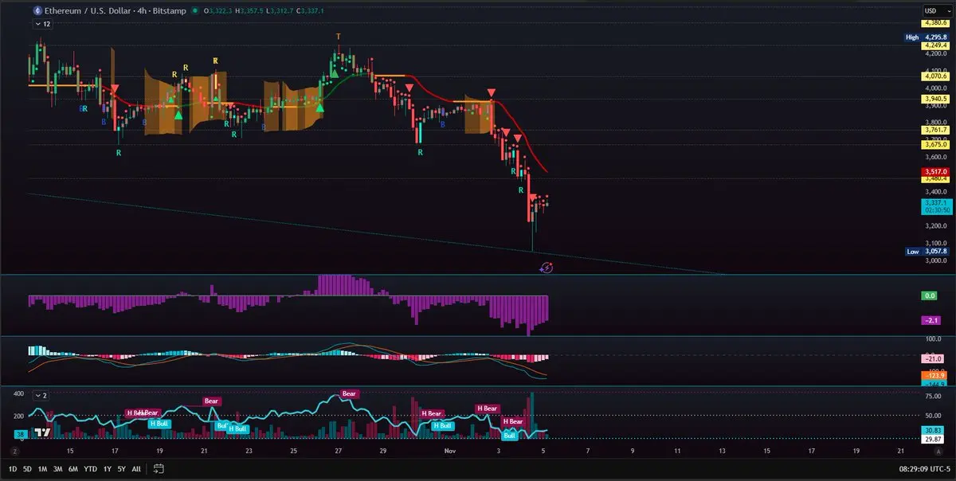Click the Ethereum symbol logo icon

[37, 11]
